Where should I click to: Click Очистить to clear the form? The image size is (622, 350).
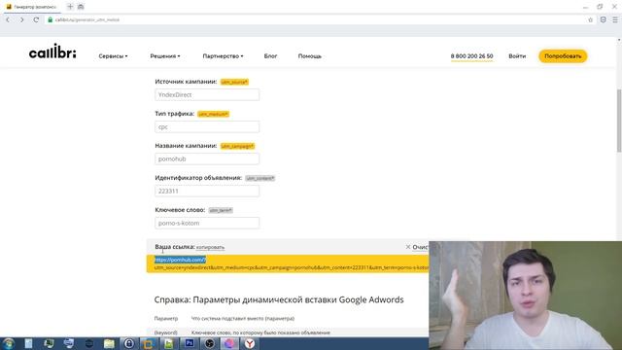point(421,247)
